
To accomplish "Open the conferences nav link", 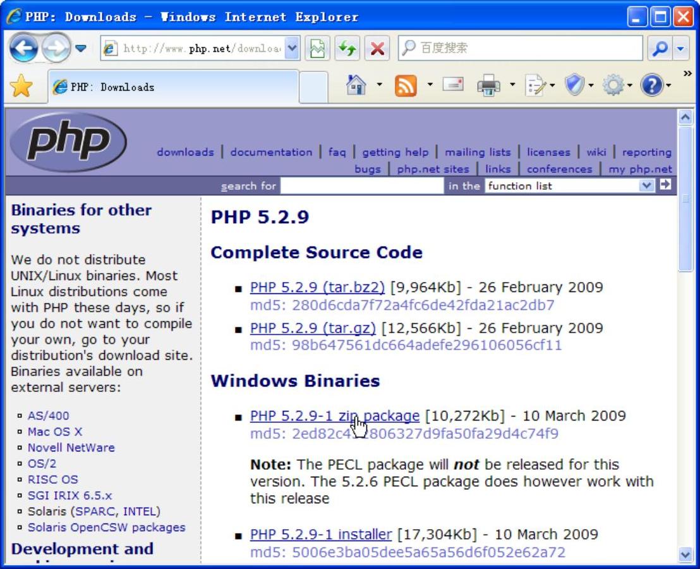I will coord(559,169).
